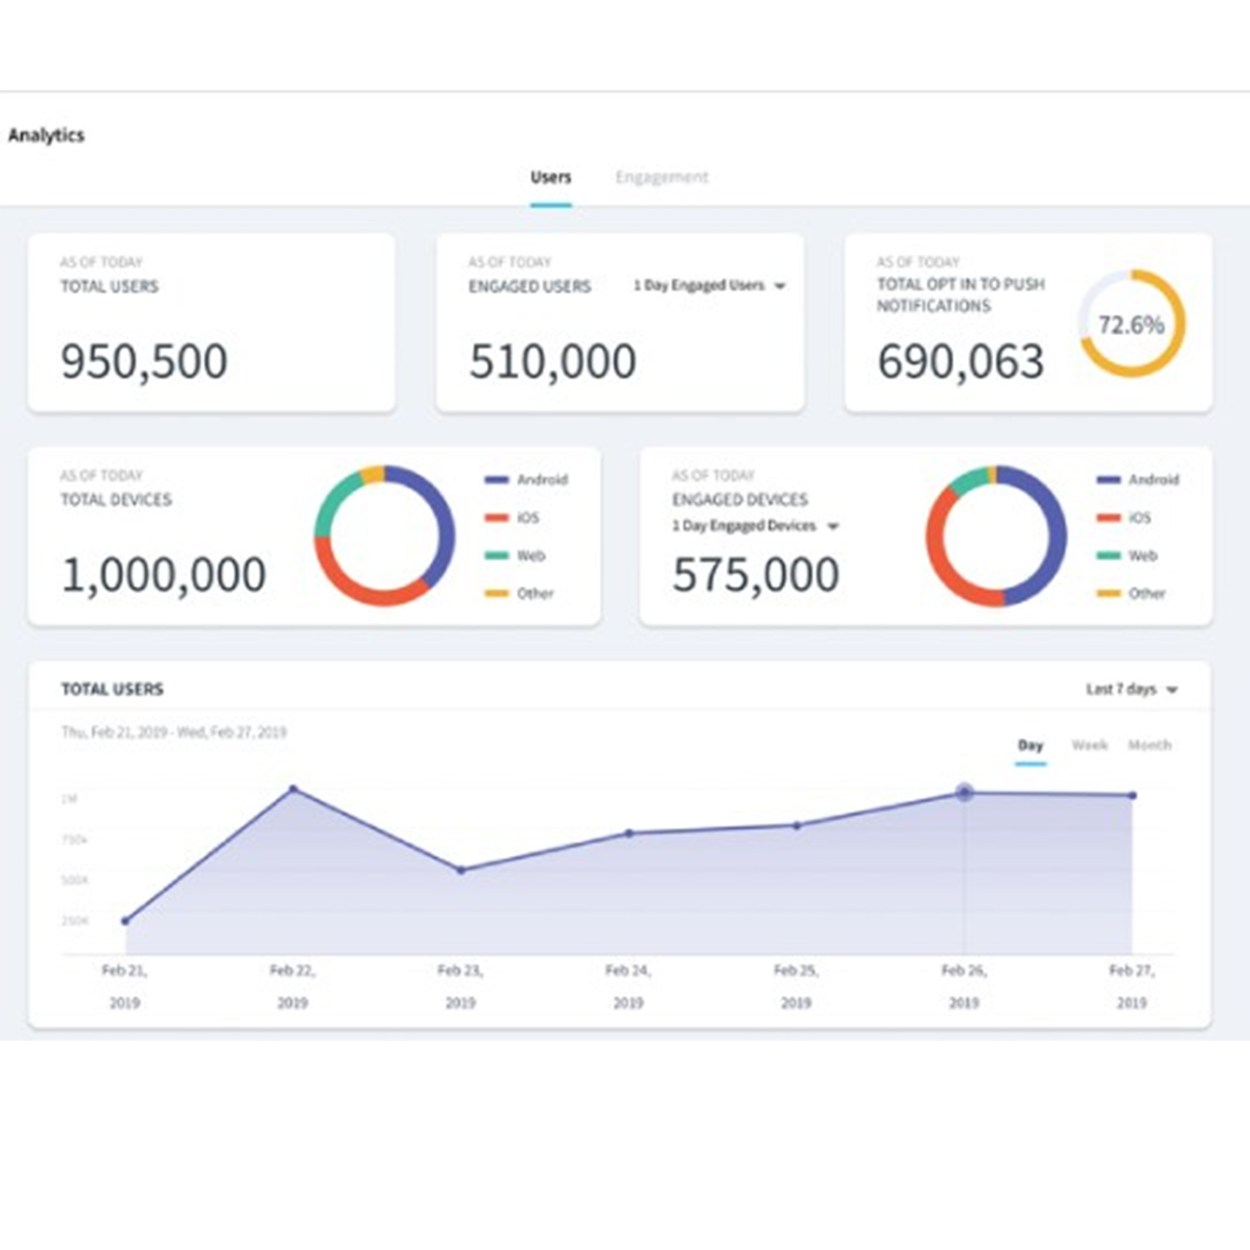Switch to the Engagement tab

[x=662, y=177]
